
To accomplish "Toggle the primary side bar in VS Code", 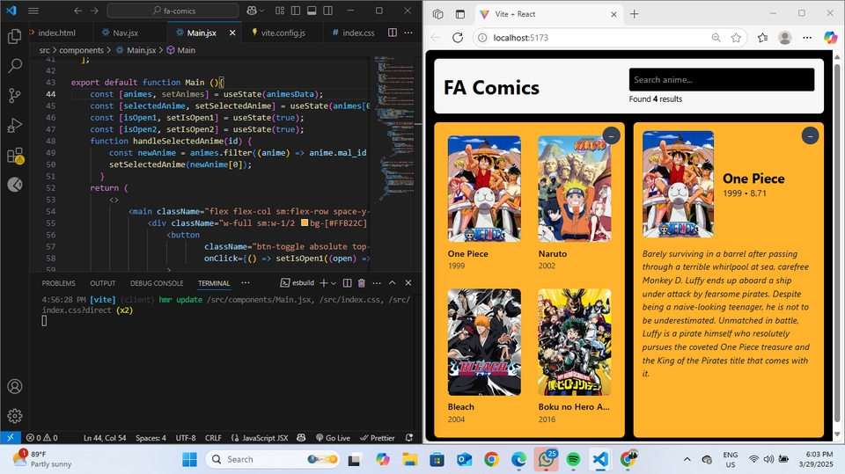I will (296, 11).
